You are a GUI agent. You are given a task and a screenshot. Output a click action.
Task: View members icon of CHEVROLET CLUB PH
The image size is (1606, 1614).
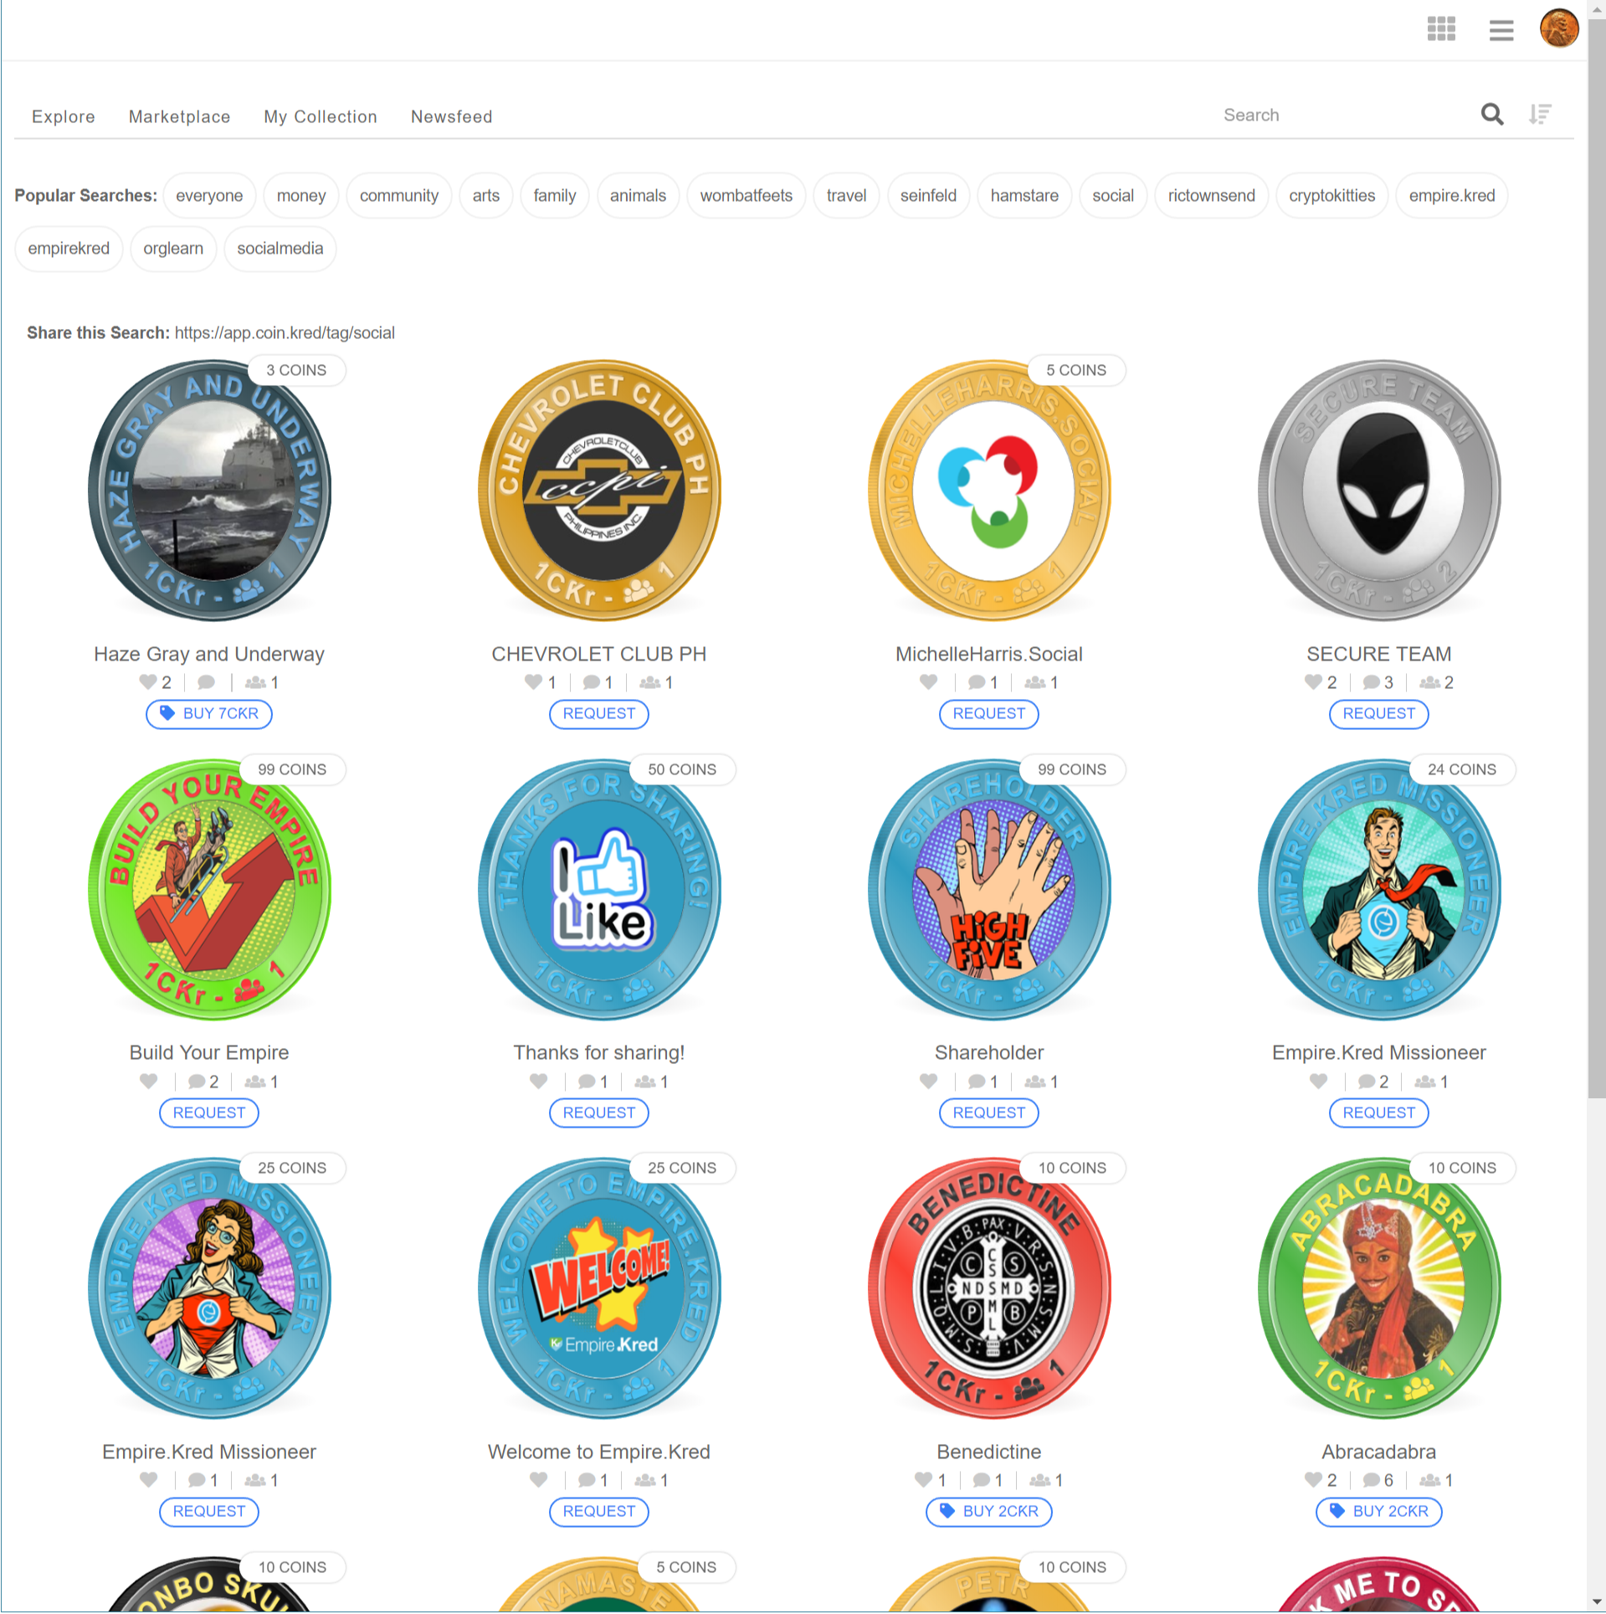(649, 682)
